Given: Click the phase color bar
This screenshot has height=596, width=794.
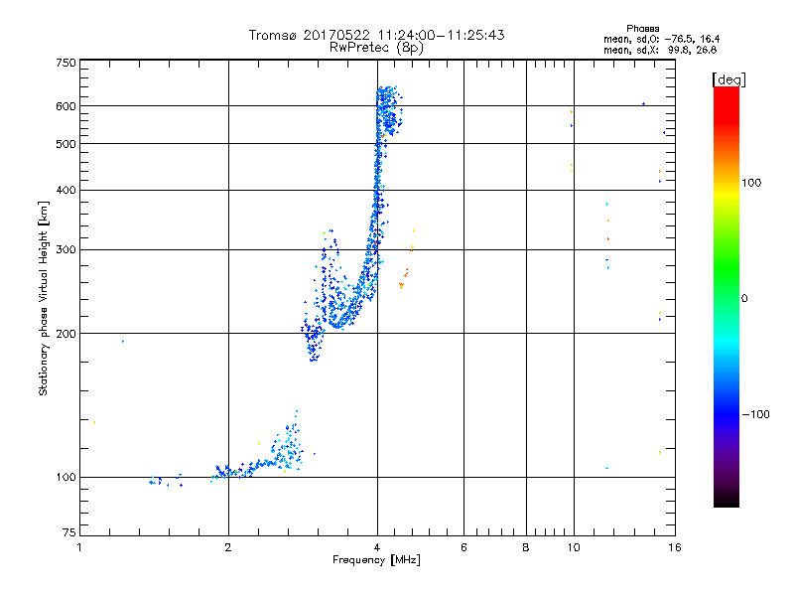Looking at the screenshot, I should (727, 296).
